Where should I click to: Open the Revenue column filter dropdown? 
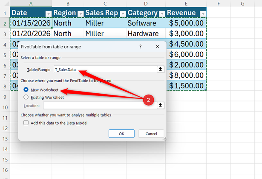point(203,14)
